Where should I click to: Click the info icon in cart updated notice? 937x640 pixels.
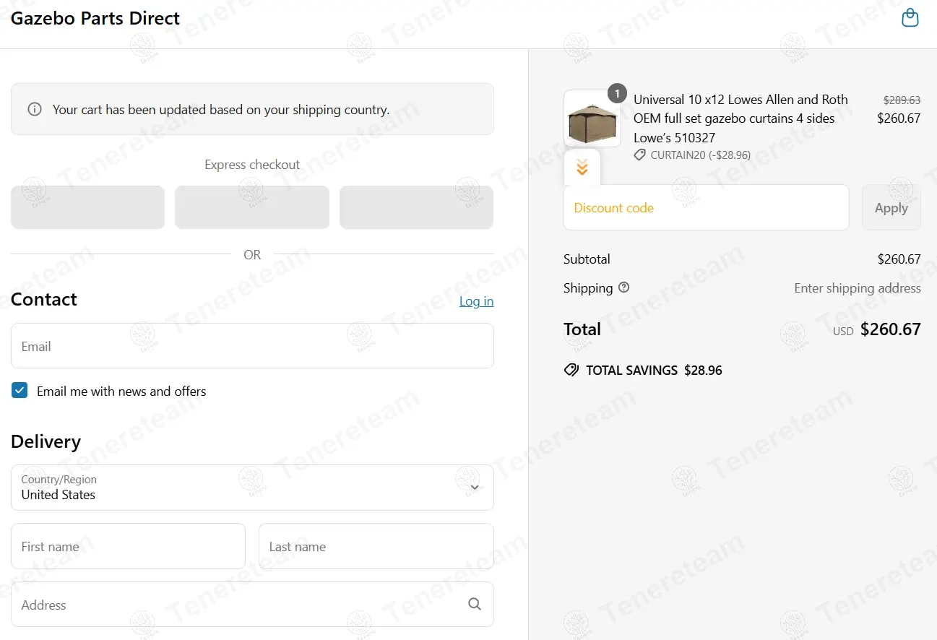click(34, 110)
